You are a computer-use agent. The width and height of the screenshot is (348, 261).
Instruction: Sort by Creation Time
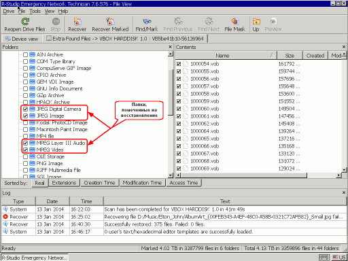99,183
